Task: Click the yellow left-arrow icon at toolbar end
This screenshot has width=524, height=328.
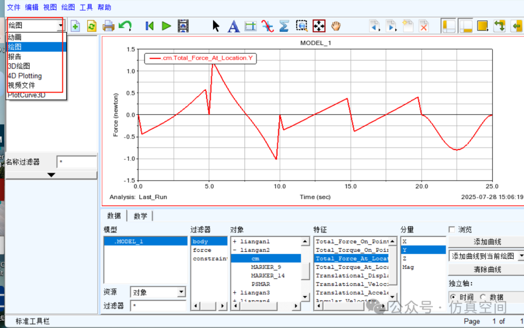Action: 517,26
